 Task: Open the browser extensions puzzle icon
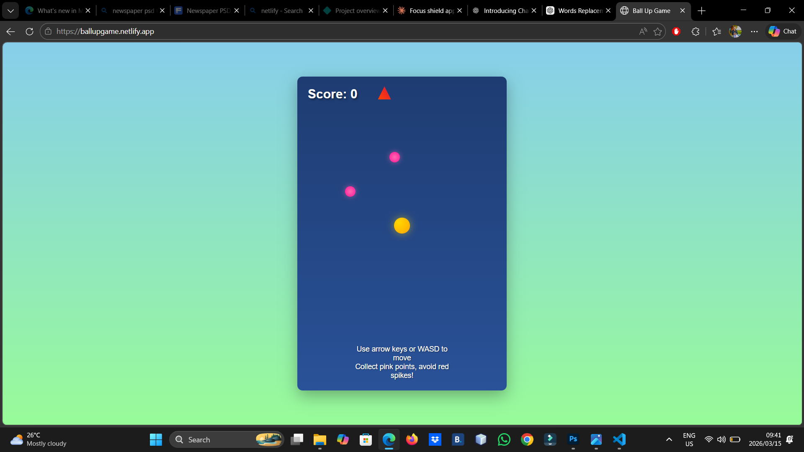(x=696, y=31)
